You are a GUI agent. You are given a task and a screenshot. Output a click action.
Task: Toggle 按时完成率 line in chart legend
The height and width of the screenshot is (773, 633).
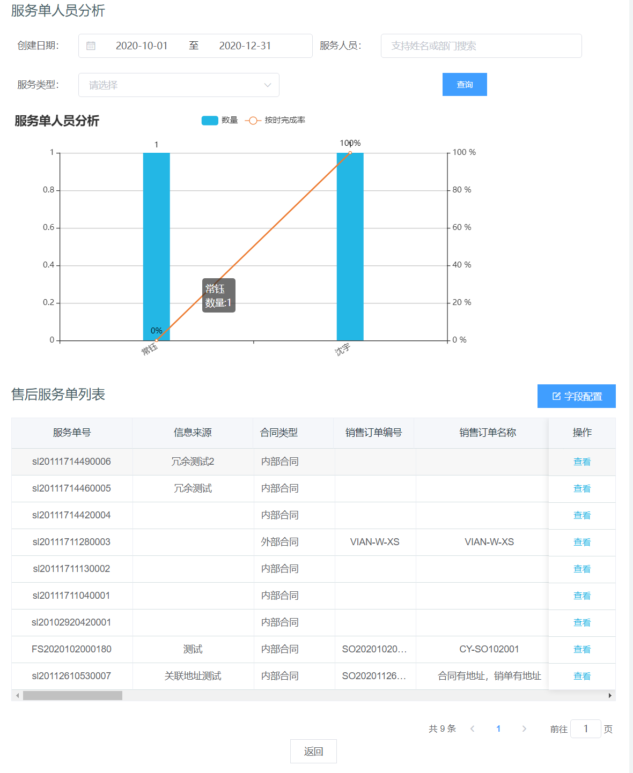(275, 120)
